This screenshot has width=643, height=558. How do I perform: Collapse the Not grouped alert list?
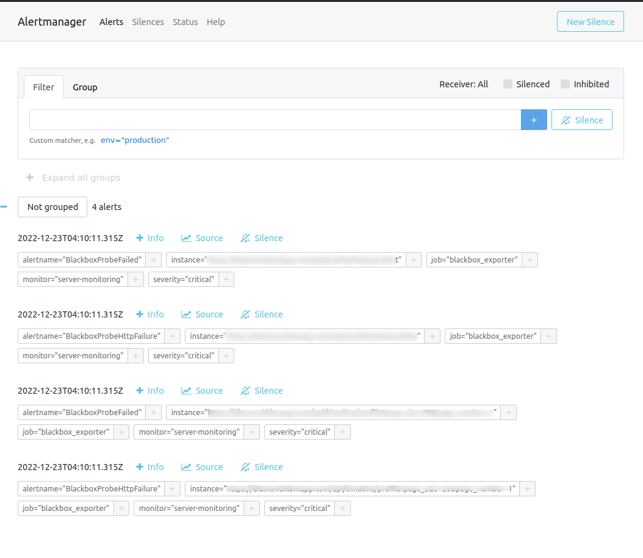coord(4,206)
